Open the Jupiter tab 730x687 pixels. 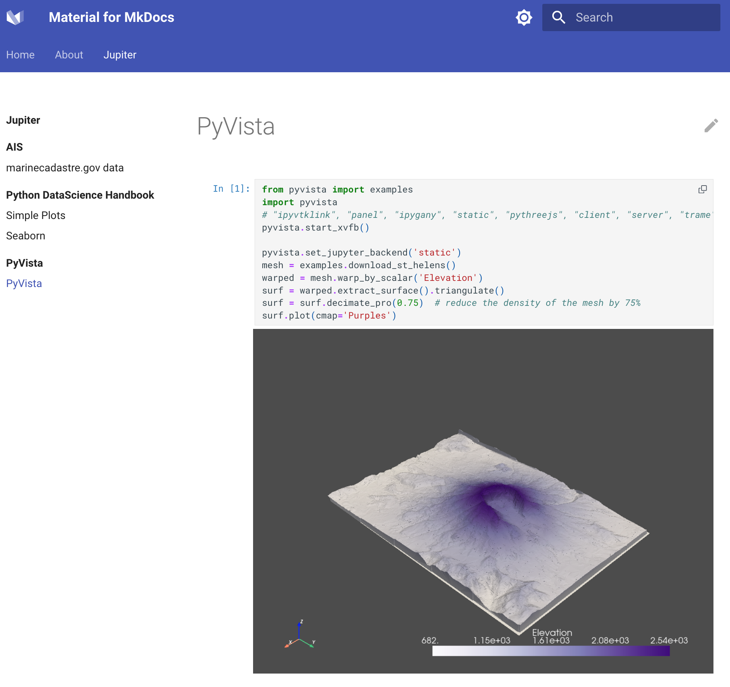click(120, 55)
